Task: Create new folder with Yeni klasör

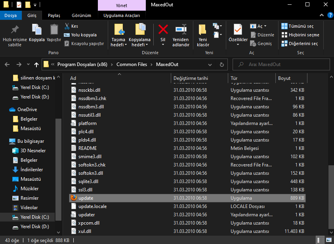Action: click(203, 35)
